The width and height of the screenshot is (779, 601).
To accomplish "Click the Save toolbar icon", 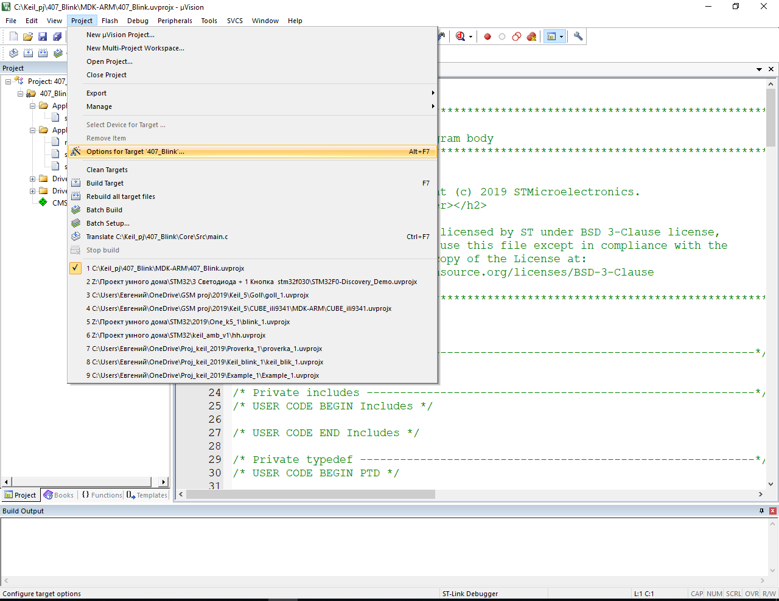I will point(43,36).
